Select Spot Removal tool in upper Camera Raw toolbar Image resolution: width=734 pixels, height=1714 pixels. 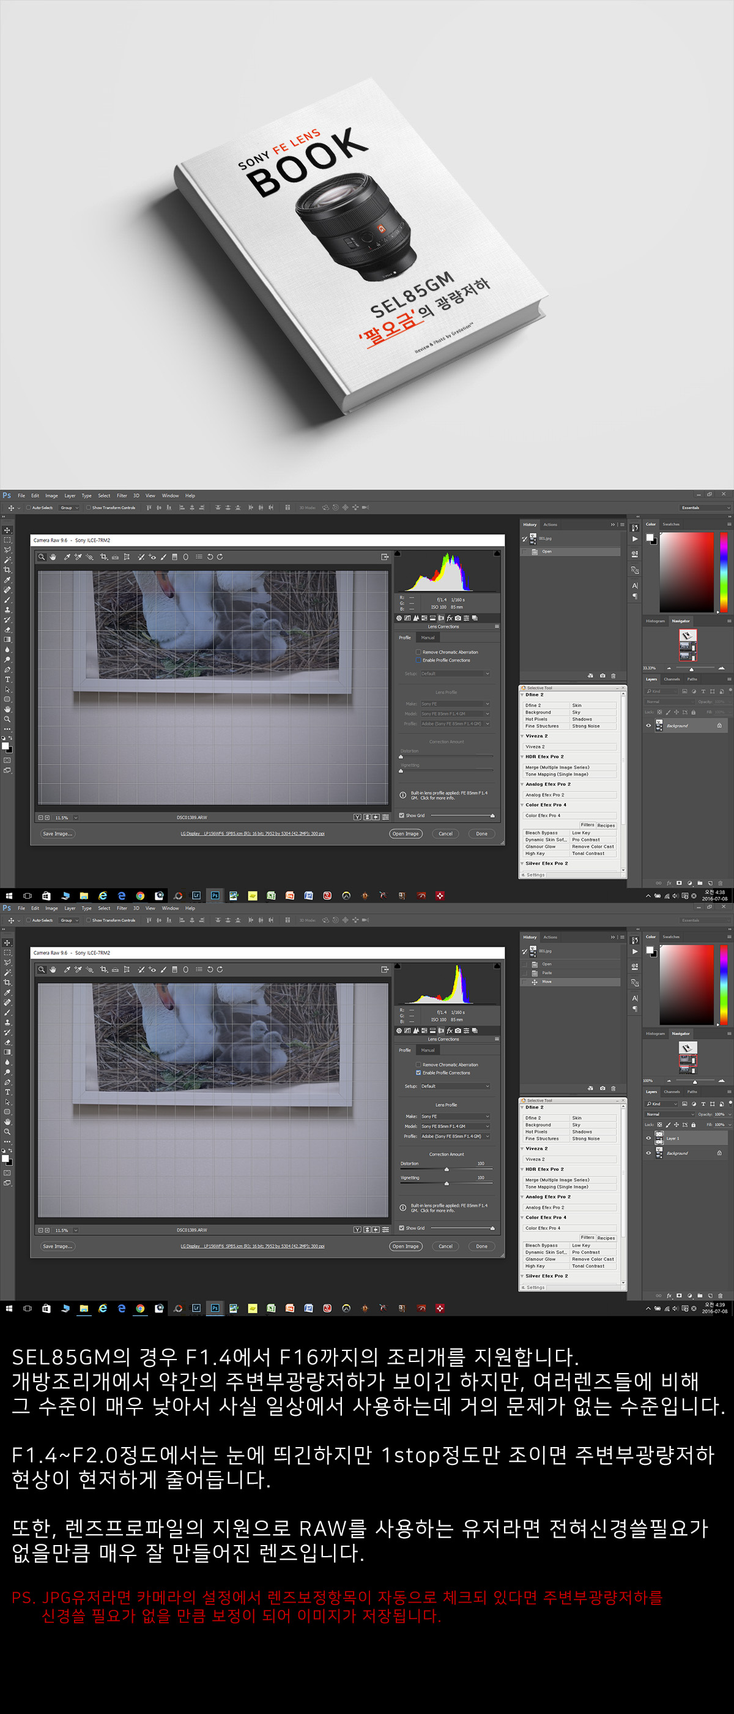coord(141,557)
